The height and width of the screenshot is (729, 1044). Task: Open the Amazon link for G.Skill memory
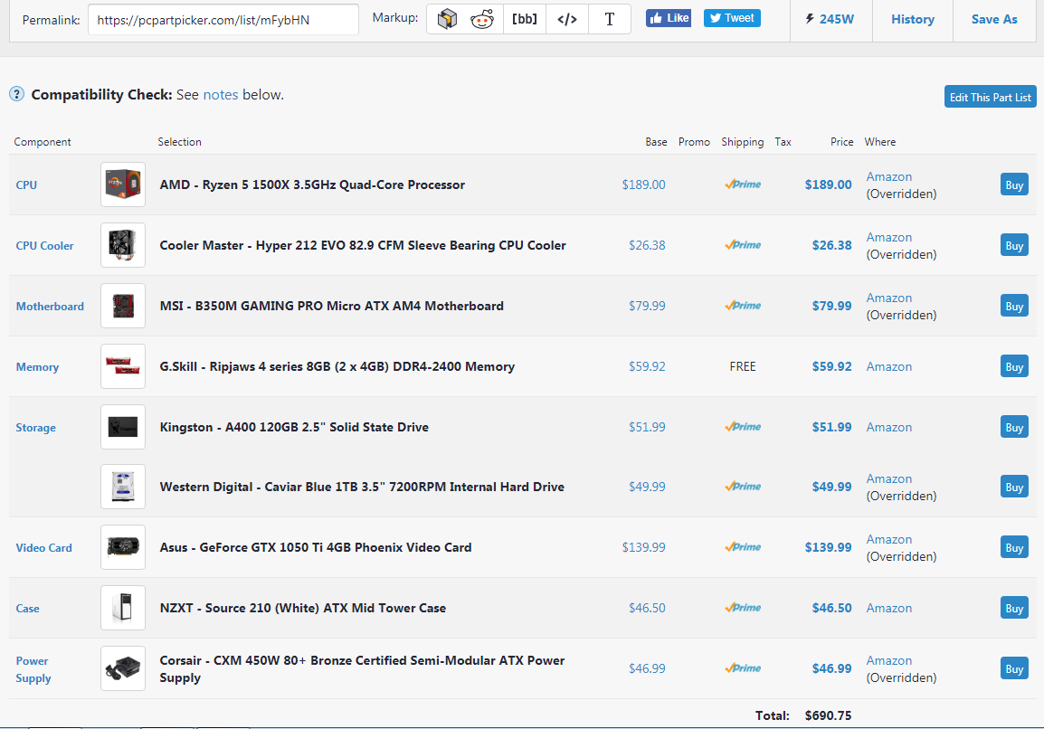click(888, 366)
